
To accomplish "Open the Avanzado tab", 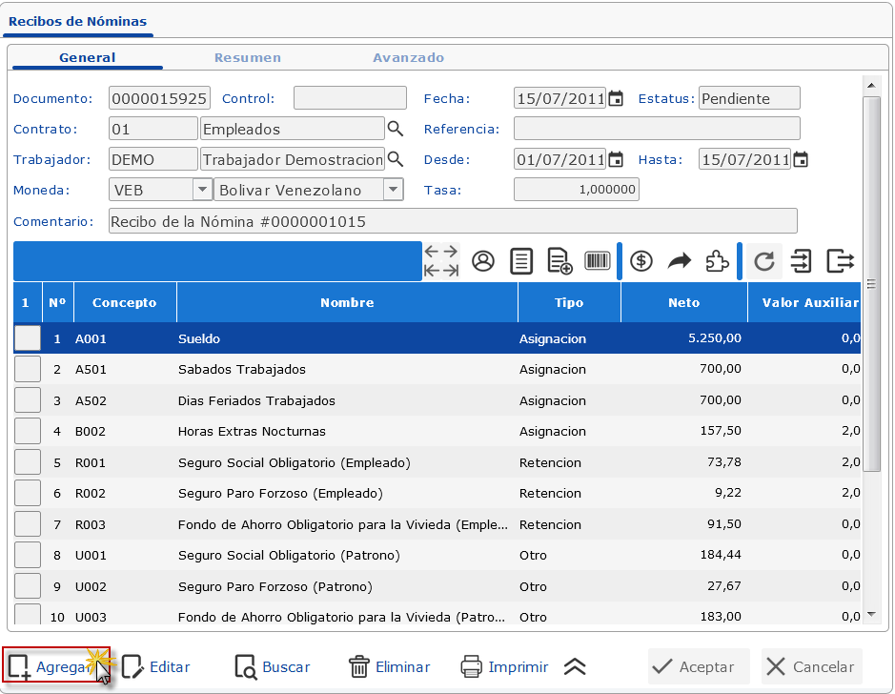I will (x=408, y=57).
